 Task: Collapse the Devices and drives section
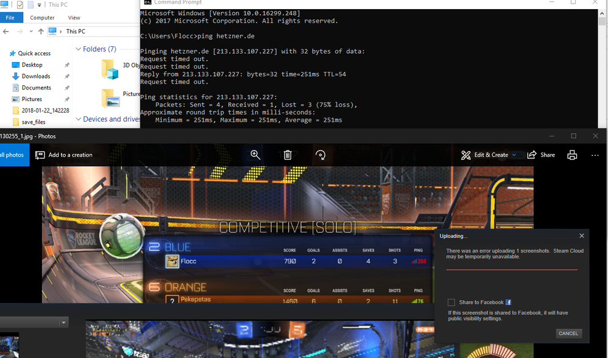point(78,119)
